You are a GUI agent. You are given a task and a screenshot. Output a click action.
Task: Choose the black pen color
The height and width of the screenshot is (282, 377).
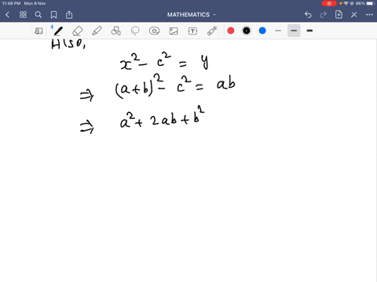247,31
